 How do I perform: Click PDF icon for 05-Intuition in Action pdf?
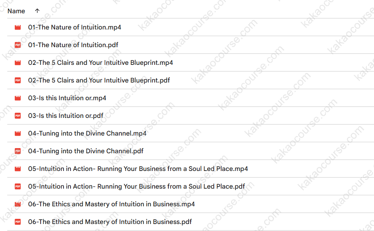click(18, 186)
